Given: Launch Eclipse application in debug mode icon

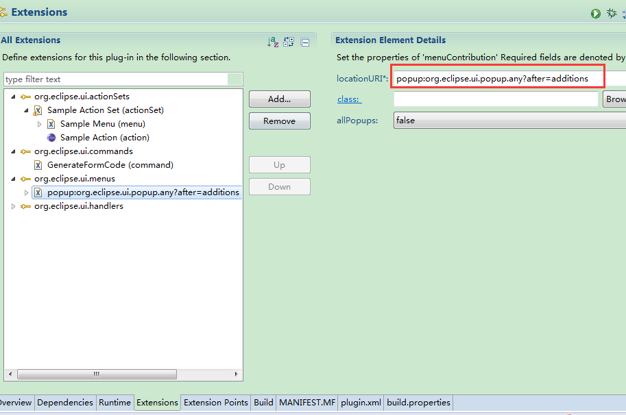Looking at the screenshot, I should point(612,13).
